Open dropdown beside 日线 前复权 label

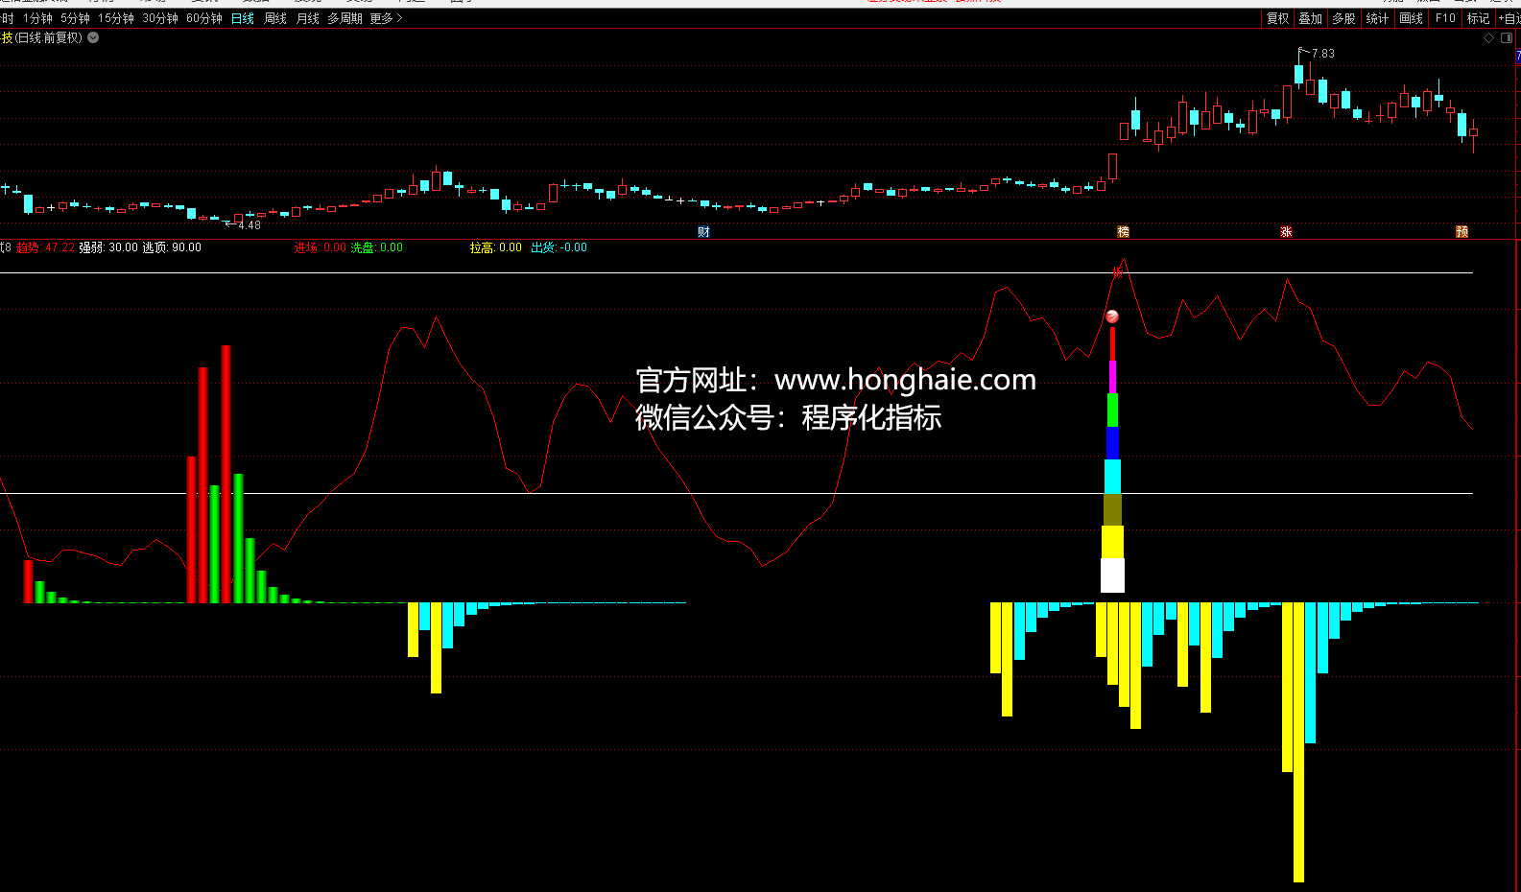tap(93, 38)
